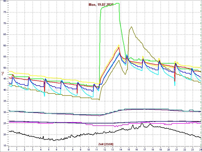Click hour 5 on the time axis

tap(49, 149)
